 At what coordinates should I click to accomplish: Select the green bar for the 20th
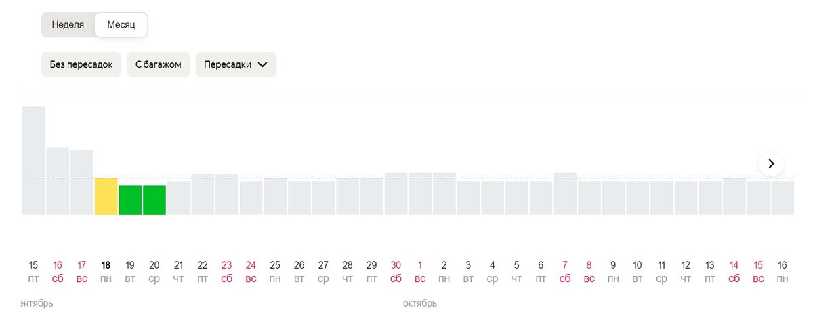(154, 200)
